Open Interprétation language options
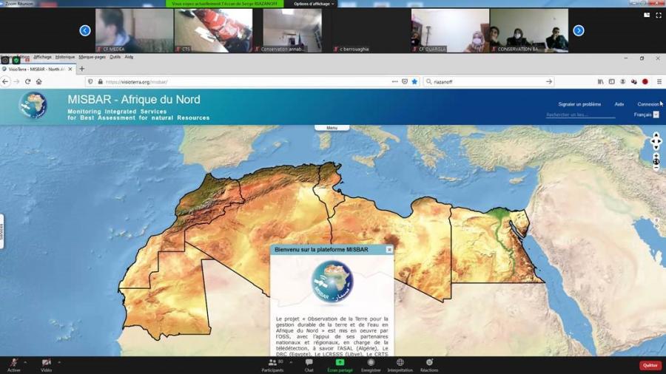 [400, 365]
